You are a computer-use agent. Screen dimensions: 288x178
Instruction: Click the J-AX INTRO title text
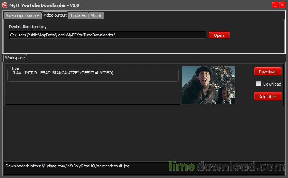[x=63, y=73]
